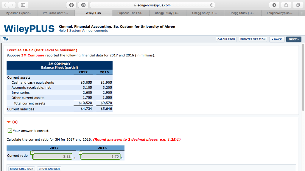
Task: Open the Safari downloads icon
Action: pos(274,5)
